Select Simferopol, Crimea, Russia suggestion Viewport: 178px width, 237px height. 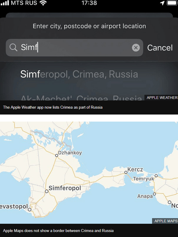pyautogui.click(x=79, y=74)
